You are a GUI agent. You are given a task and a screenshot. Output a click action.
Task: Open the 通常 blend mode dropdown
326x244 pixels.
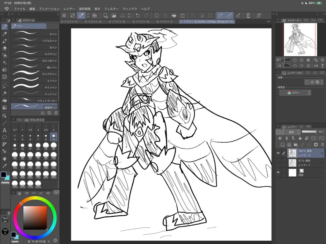293,132
